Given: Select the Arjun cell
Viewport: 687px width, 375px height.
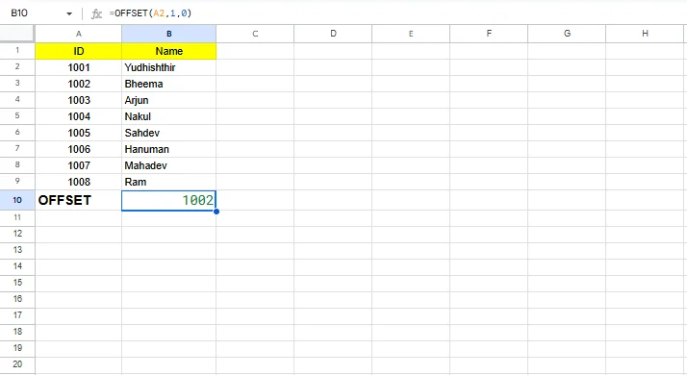Looking at the screenshot, I should 168,100.
